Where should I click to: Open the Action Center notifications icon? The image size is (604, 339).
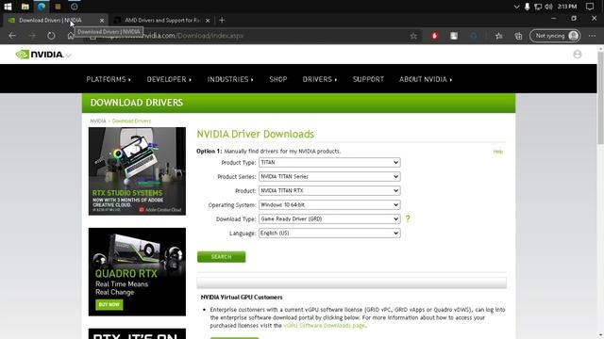click(x=589, y=7)
